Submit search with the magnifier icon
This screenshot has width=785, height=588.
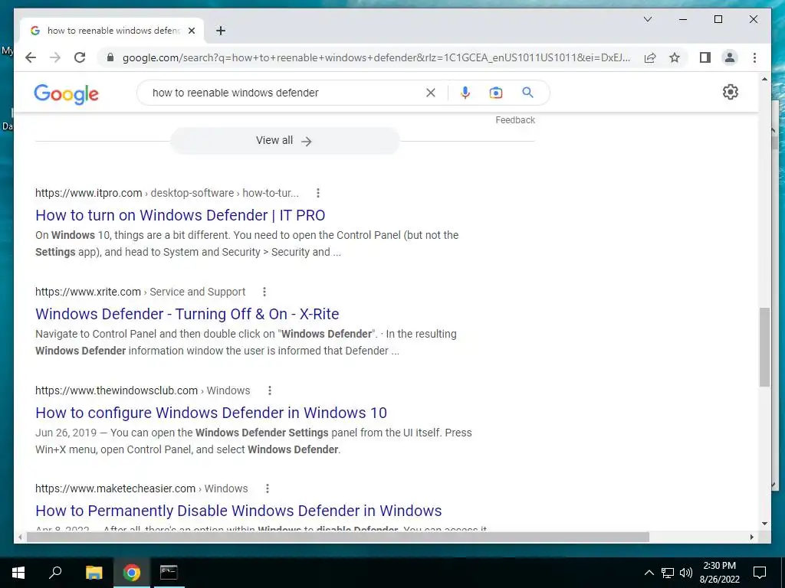click(x=527, y=93)
